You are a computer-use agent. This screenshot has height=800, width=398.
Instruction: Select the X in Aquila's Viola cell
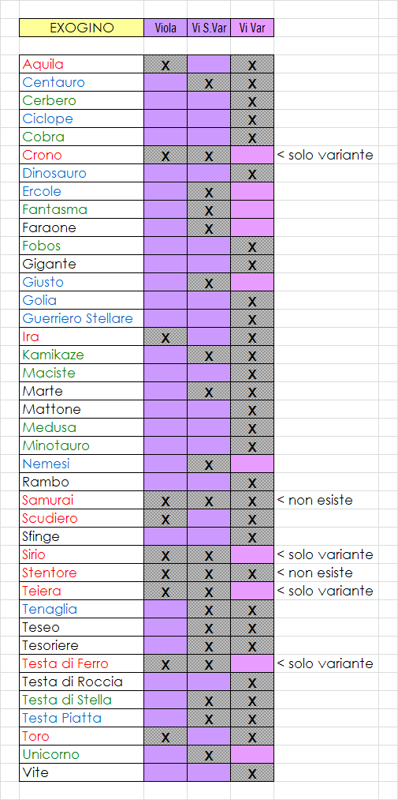point(166,64)
